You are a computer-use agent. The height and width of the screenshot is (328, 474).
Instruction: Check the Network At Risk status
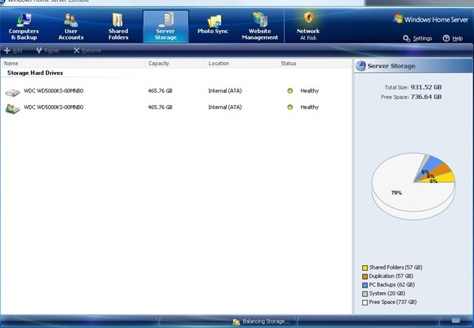coord(308,27)
